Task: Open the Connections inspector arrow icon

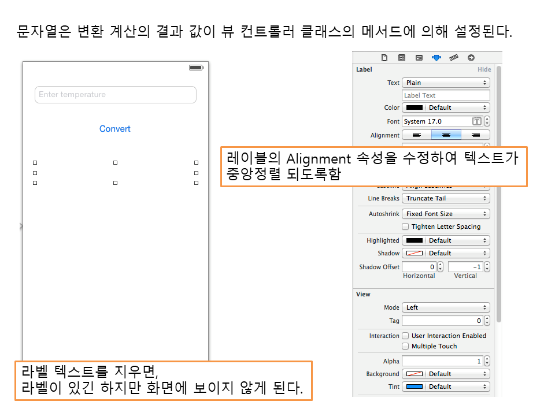Action: click(x=471, y=58)
